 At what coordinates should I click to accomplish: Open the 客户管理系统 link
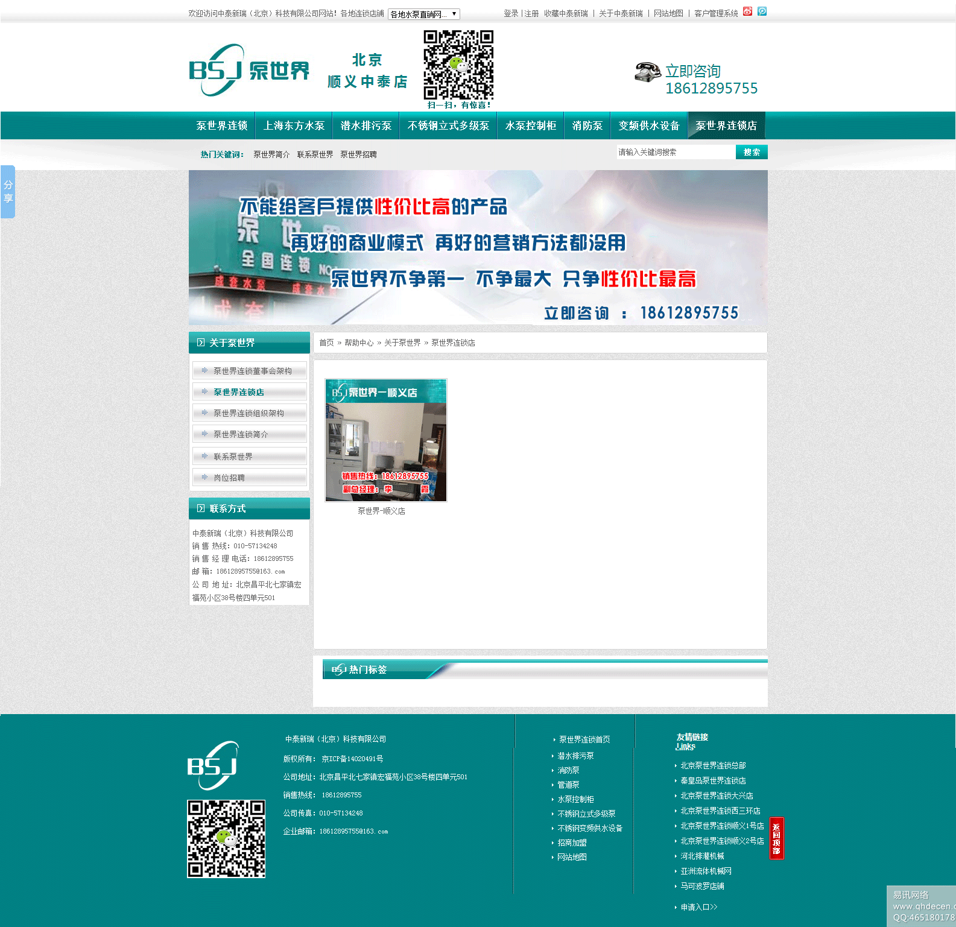[x=716, y=13]
